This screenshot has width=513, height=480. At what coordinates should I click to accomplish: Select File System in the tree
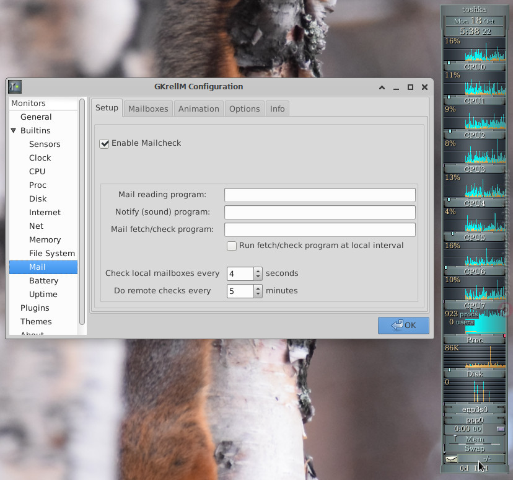pos(51,254)
